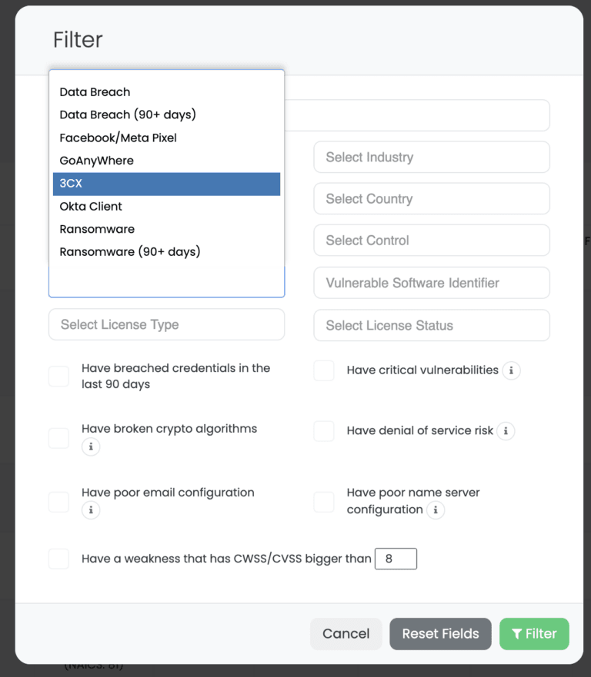
Task: Enable breached credentials in last 90 days
Action: tap(59, 376)
